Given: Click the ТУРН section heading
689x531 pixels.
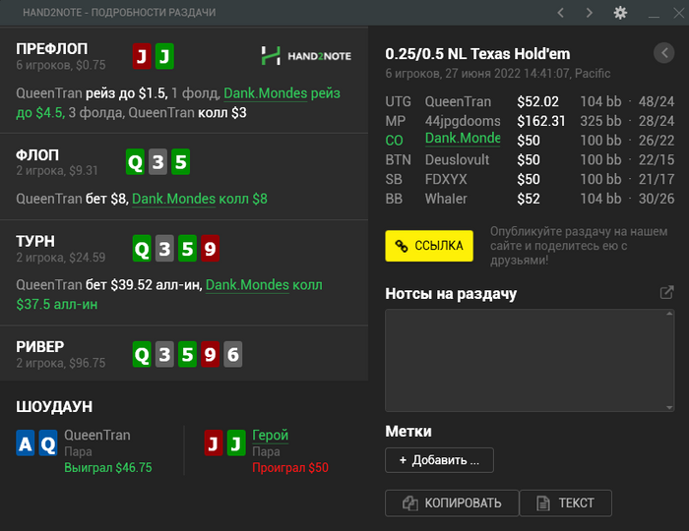Looking at the screenshot, I should [x=35, y=241].
